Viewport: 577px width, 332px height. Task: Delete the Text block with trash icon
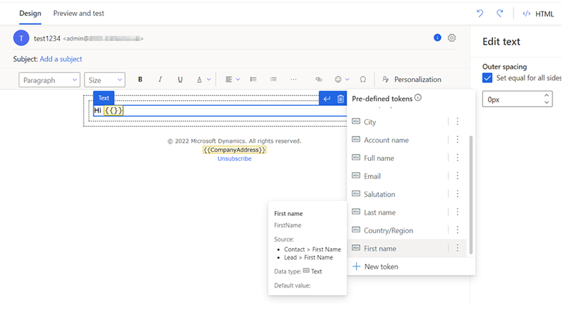340,99
